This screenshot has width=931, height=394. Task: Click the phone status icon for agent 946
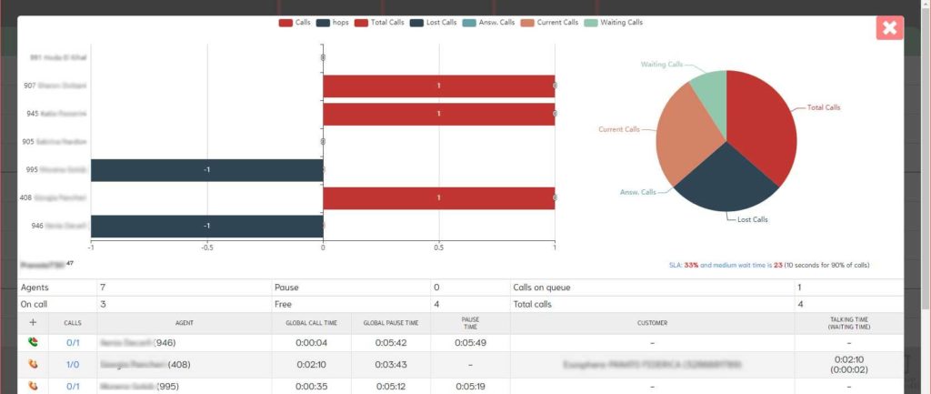[34, 342]
